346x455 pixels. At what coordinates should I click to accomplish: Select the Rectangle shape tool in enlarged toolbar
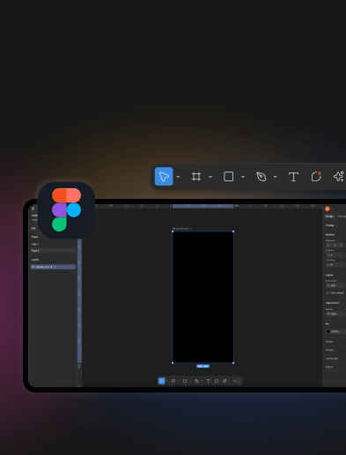(229, 177)
